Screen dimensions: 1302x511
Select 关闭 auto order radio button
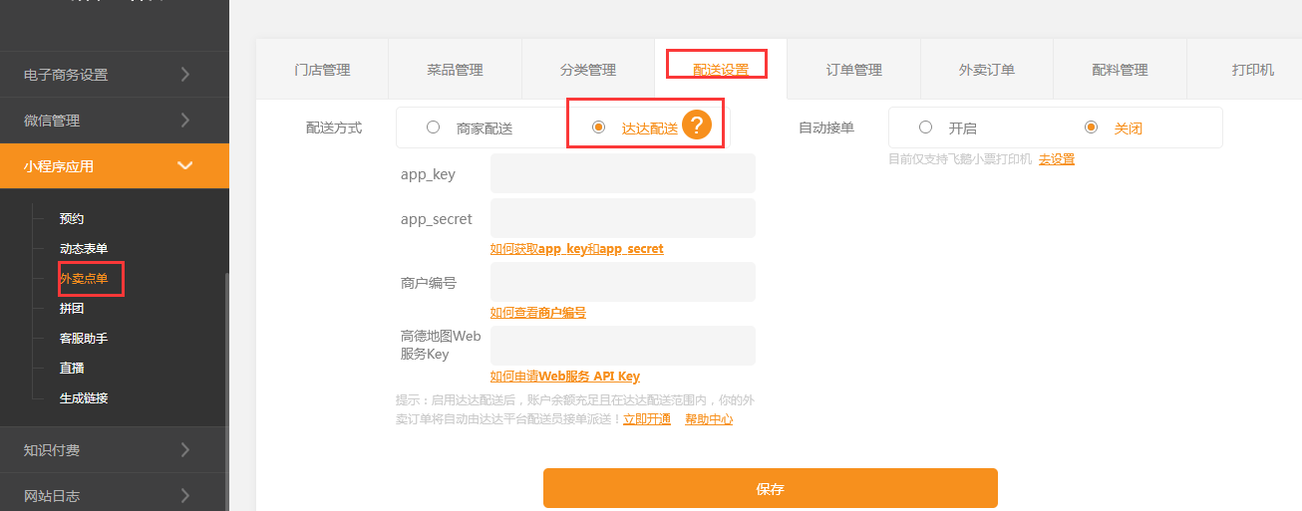1091,128
